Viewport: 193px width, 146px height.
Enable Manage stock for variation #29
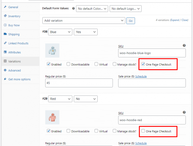tap(114, 131)
